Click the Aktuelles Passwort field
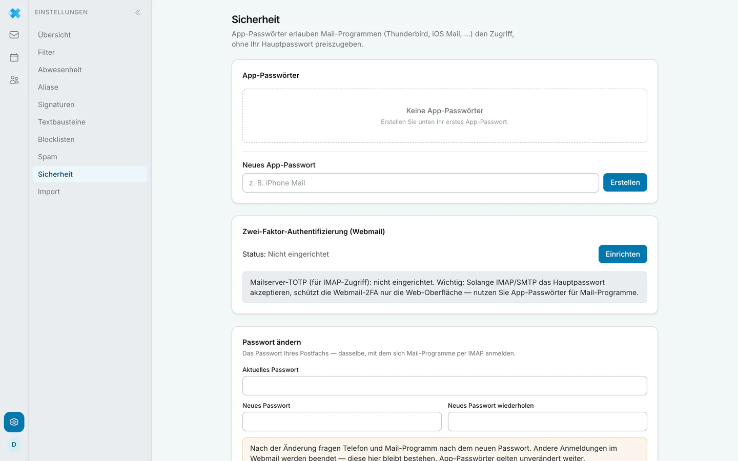 pos(445,386)
